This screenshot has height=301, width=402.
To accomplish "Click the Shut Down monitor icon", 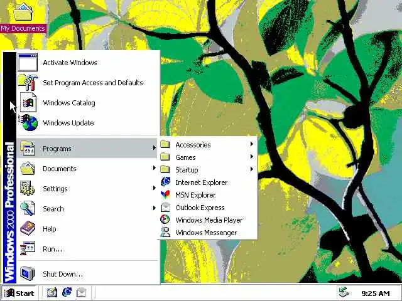I will pos(28,273).
